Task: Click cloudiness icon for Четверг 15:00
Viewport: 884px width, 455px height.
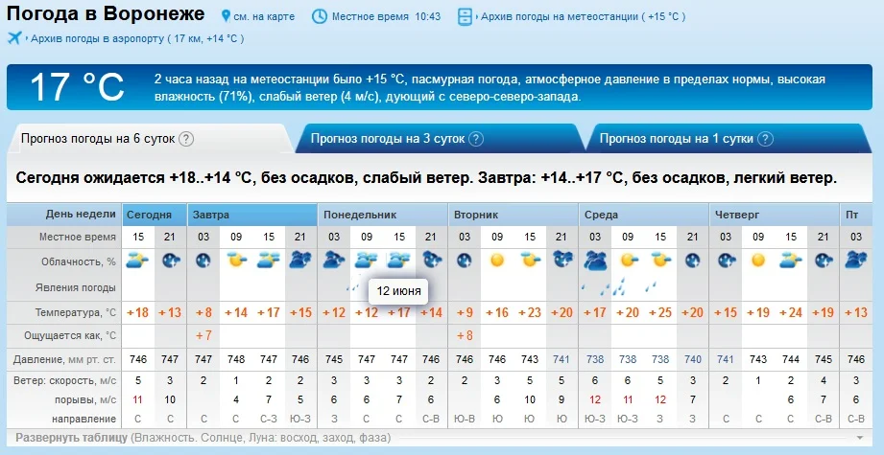Action: click(791, 261)
